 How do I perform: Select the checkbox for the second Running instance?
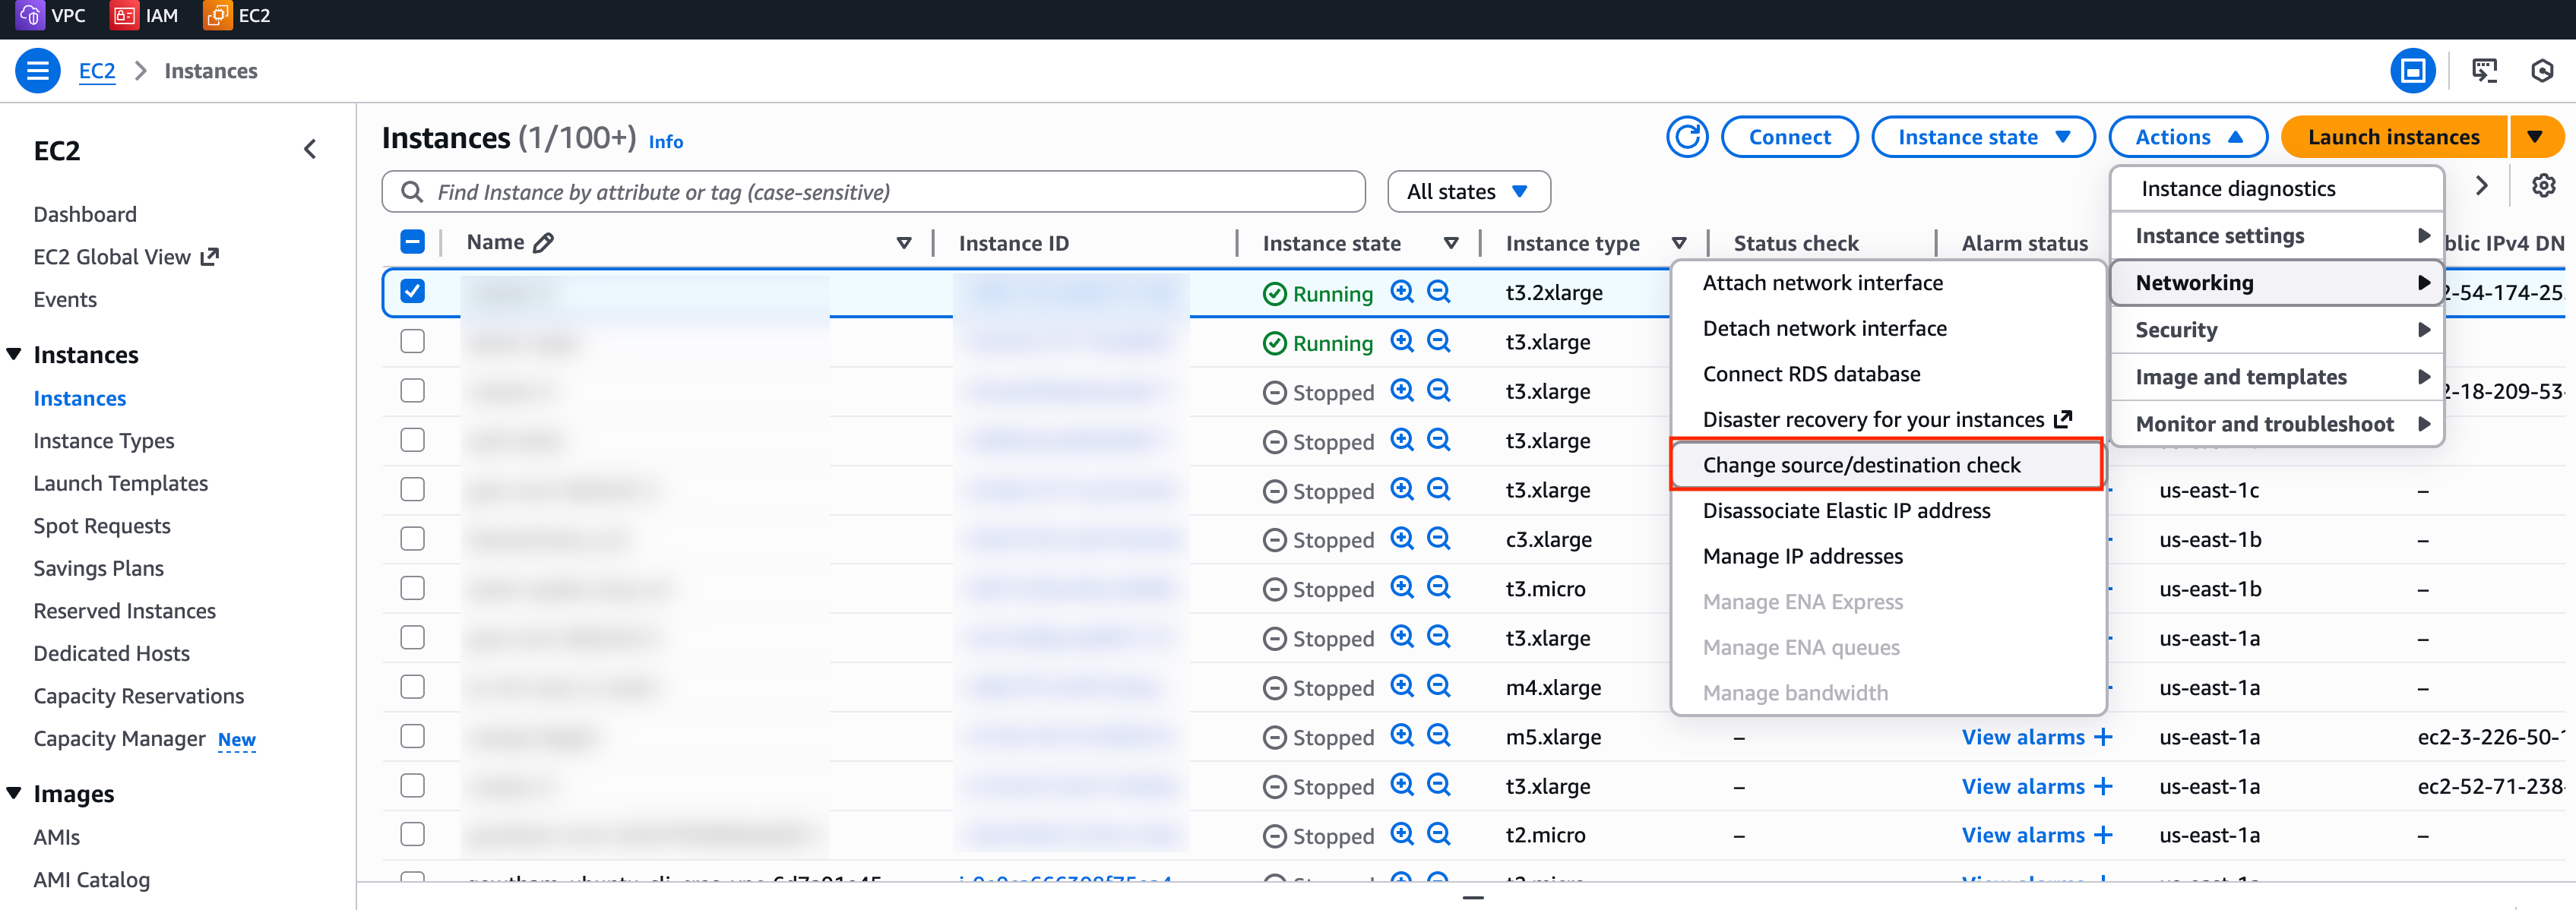click(x=412, y=340)
